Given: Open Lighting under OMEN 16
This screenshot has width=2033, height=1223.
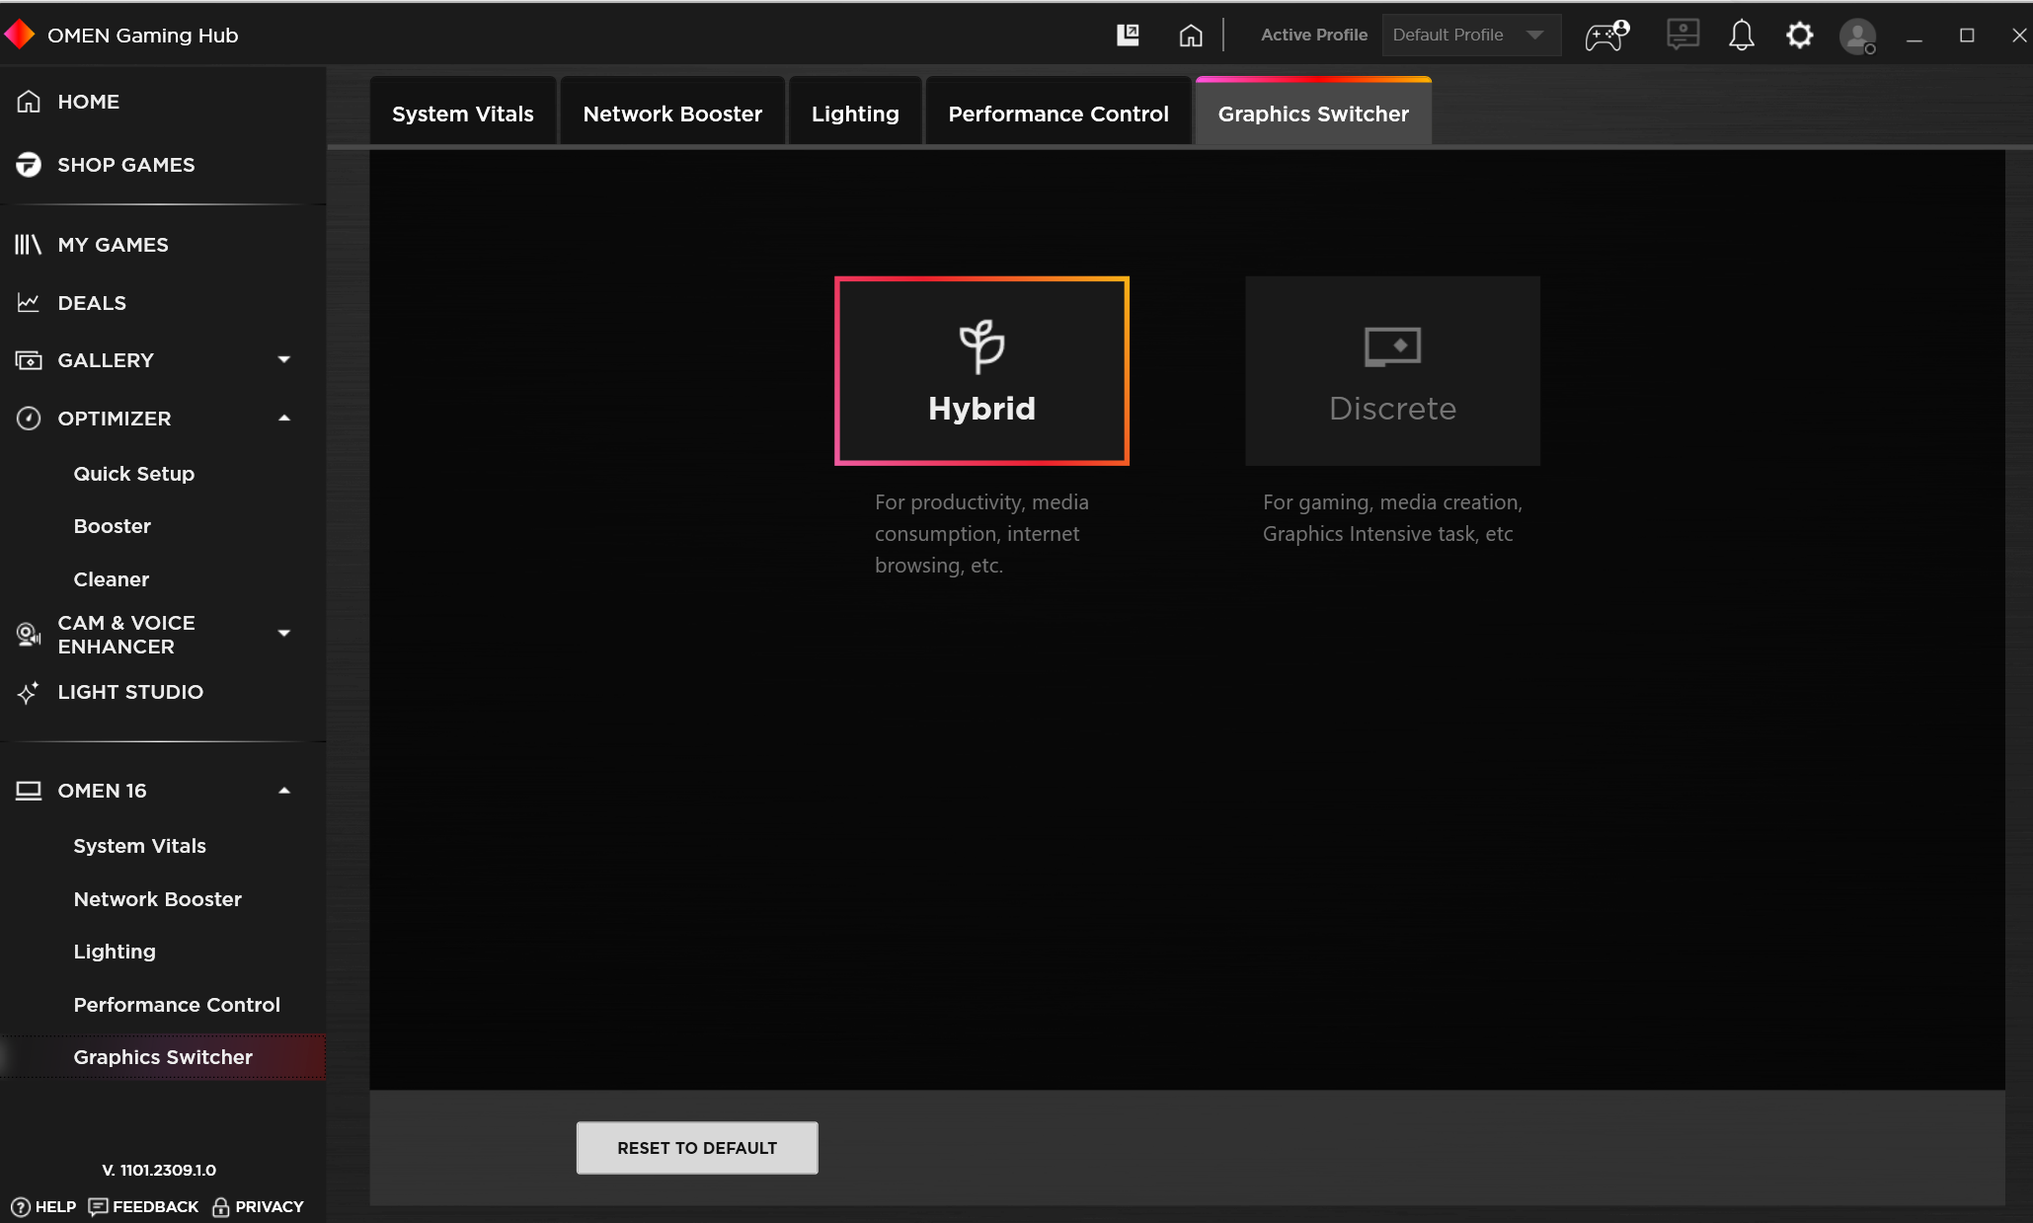Looking at the screenshot, I should click(x=115, y=952).
